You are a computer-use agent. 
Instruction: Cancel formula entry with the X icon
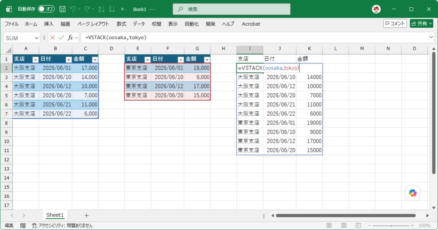coord(53,38)
